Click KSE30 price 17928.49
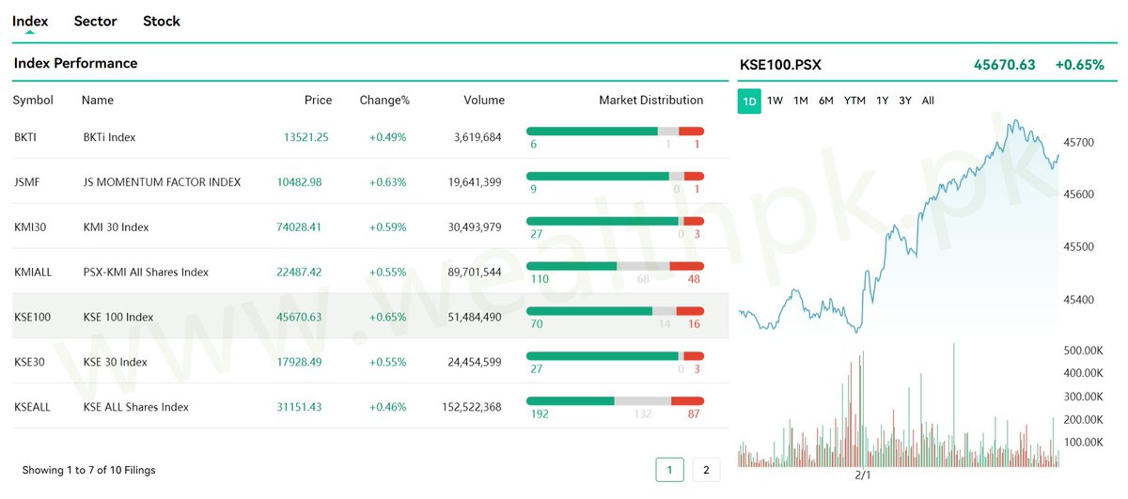The width and height of the screenshot is (1128, 499). 299,363
